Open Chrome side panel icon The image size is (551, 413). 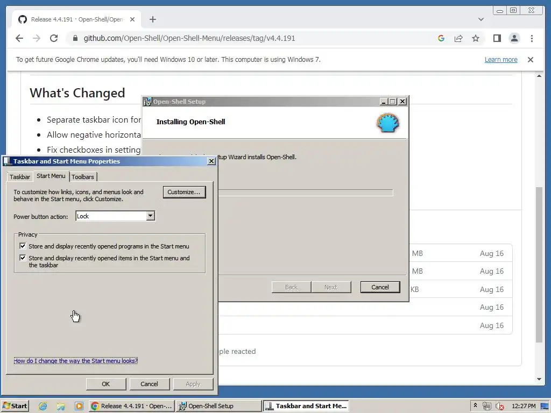pos(497,38)
